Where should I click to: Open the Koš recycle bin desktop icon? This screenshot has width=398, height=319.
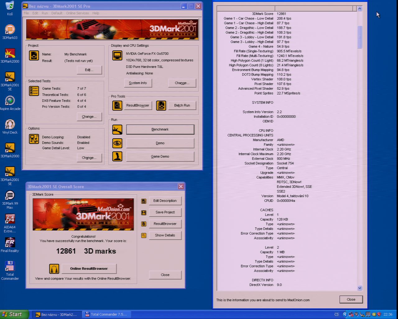[x=10, y=8]
